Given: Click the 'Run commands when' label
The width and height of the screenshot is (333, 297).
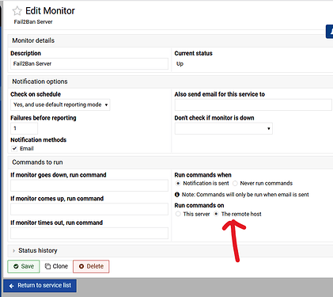Looking at the screenshot, I should (x=202, y=175).
